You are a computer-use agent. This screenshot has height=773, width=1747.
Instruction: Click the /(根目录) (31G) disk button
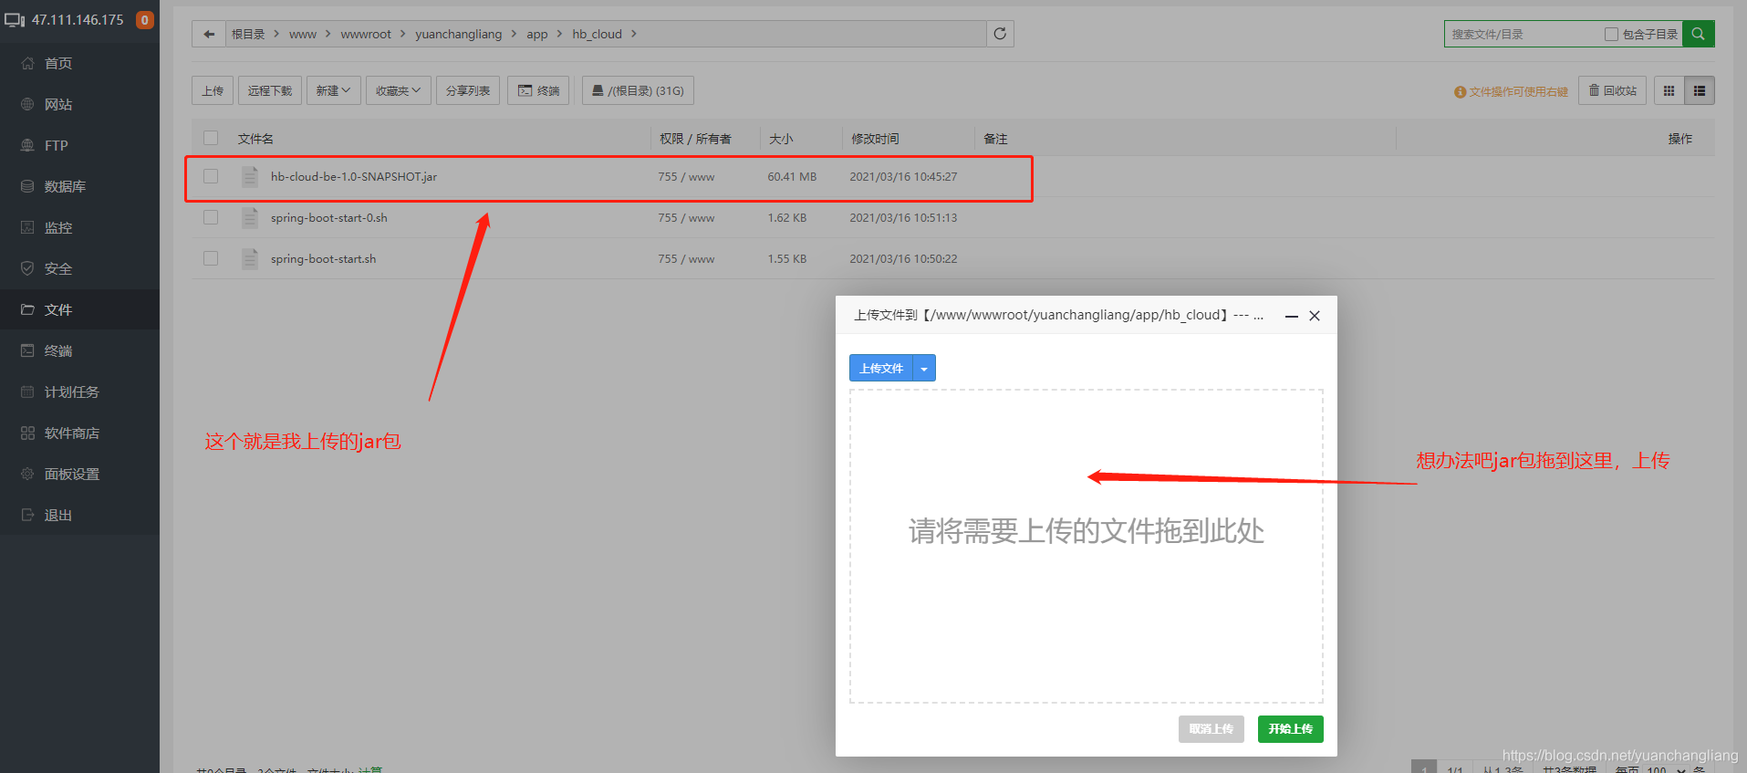coord(638,90)
